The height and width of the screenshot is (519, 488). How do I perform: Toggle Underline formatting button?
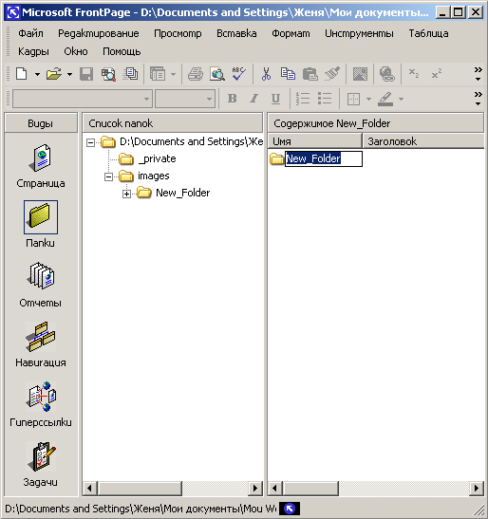[275, 99]
